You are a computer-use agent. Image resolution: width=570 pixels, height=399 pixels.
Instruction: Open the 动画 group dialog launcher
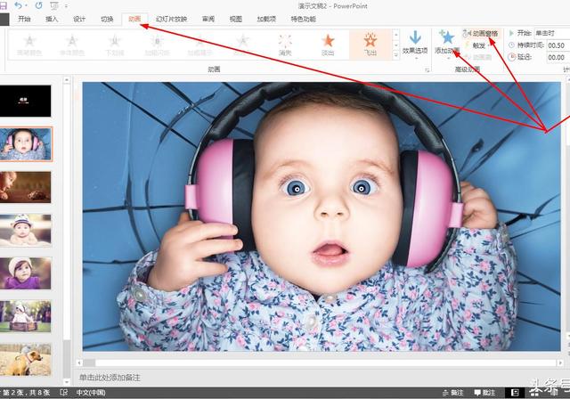pos(427,69)
